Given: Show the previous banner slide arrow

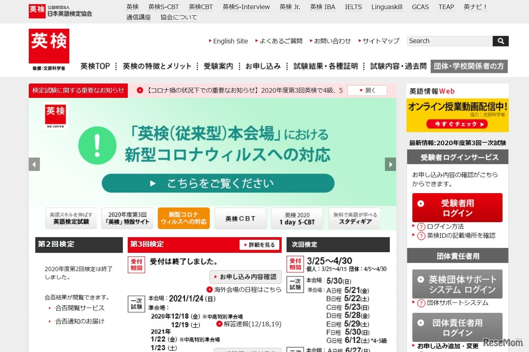Looking at the screenshot, I should point(34,164).
